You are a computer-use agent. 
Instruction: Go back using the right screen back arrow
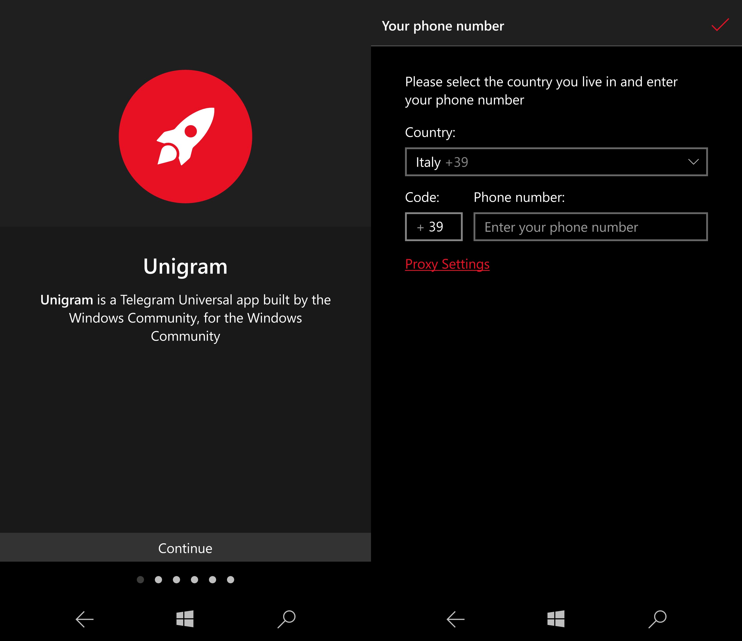pyautogui.click(x=456, y=619)
